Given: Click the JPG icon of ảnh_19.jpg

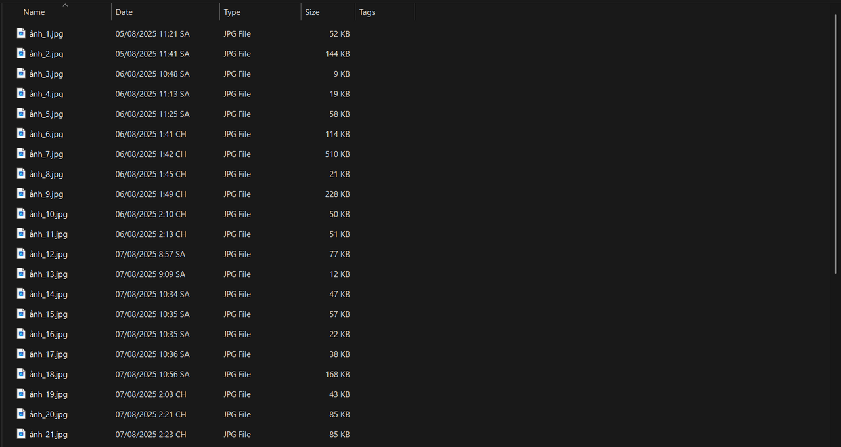Looking at the screenshot, I should click(x=21, y=394).
